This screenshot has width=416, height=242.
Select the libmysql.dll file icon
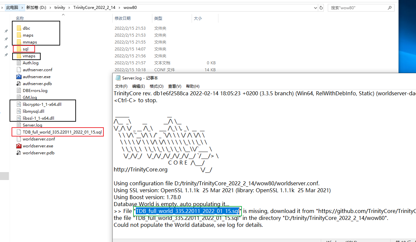pyautogui.click(x=19, y=111)
